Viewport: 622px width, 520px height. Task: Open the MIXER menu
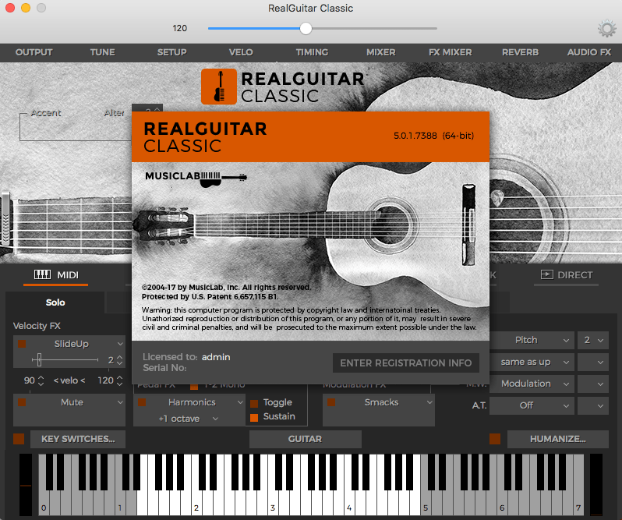click(x=381, y=52)
